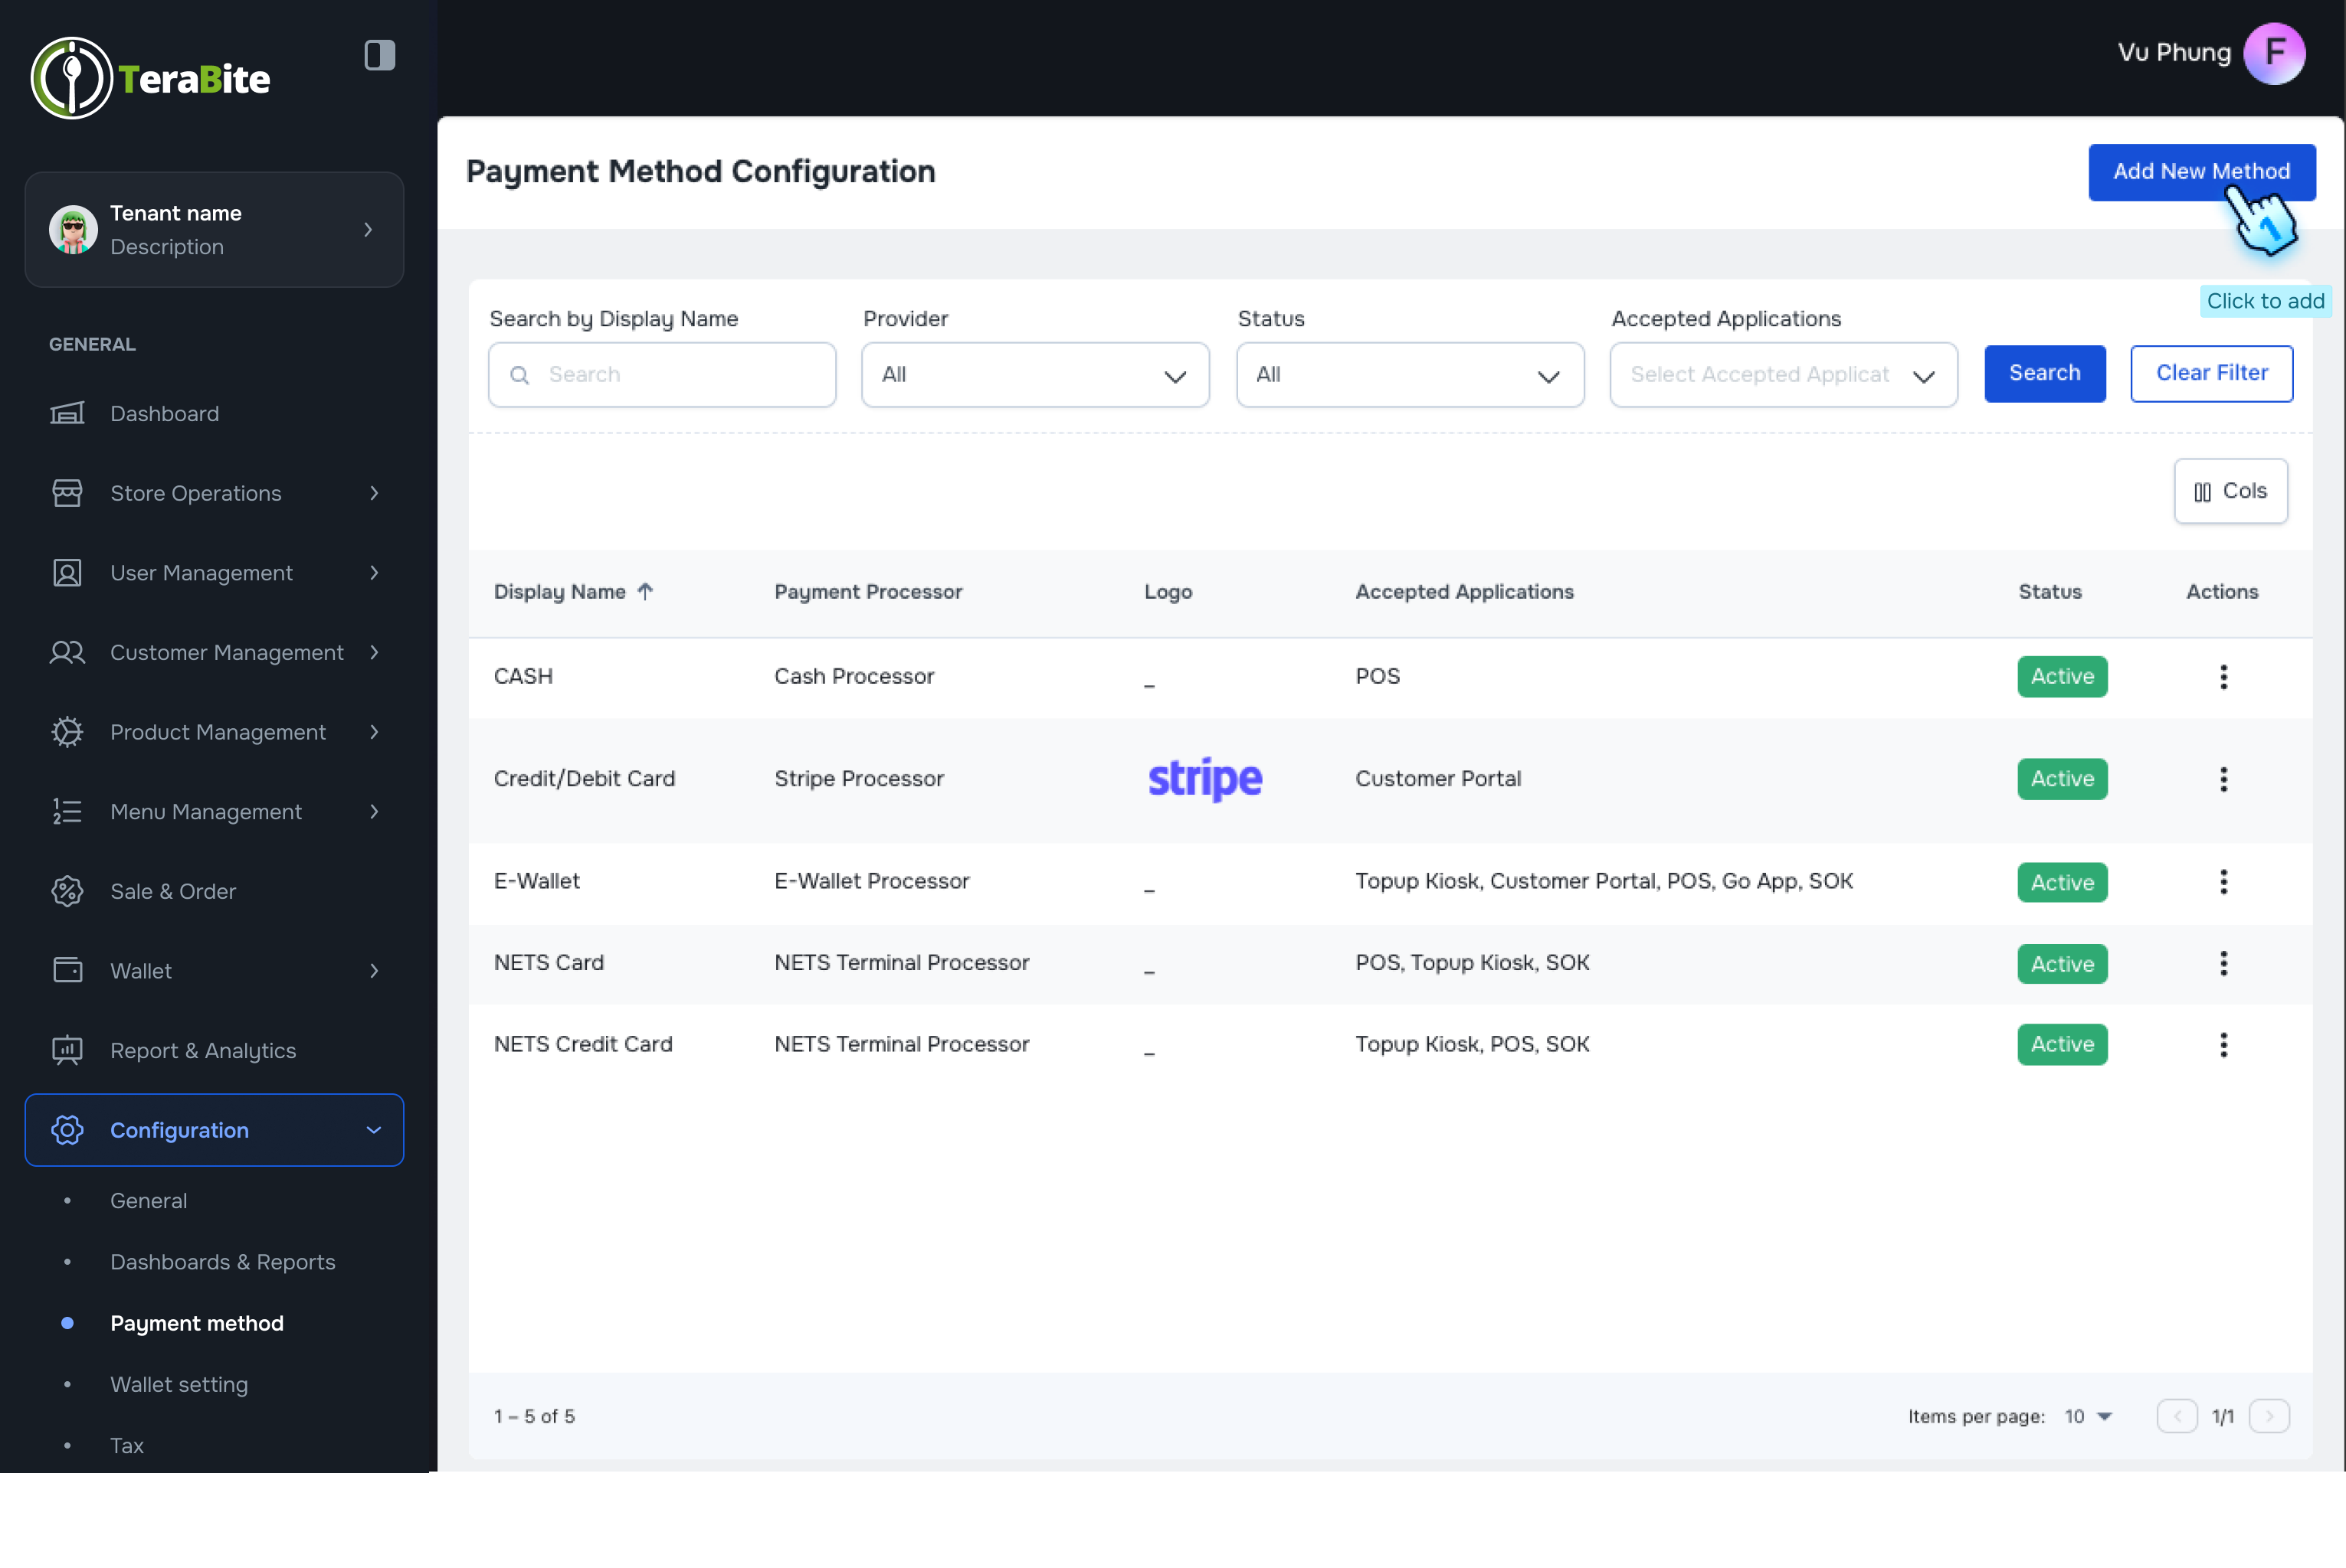The height and width of the screenshot is (1568, 2346).
Task: Open the Provider dropdown
Action: pyautogui.click(x=1034, y=375)
